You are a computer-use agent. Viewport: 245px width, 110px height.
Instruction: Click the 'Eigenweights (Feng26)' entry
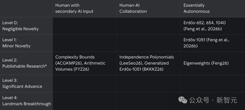pyautogui.click(x=206, y=63)
